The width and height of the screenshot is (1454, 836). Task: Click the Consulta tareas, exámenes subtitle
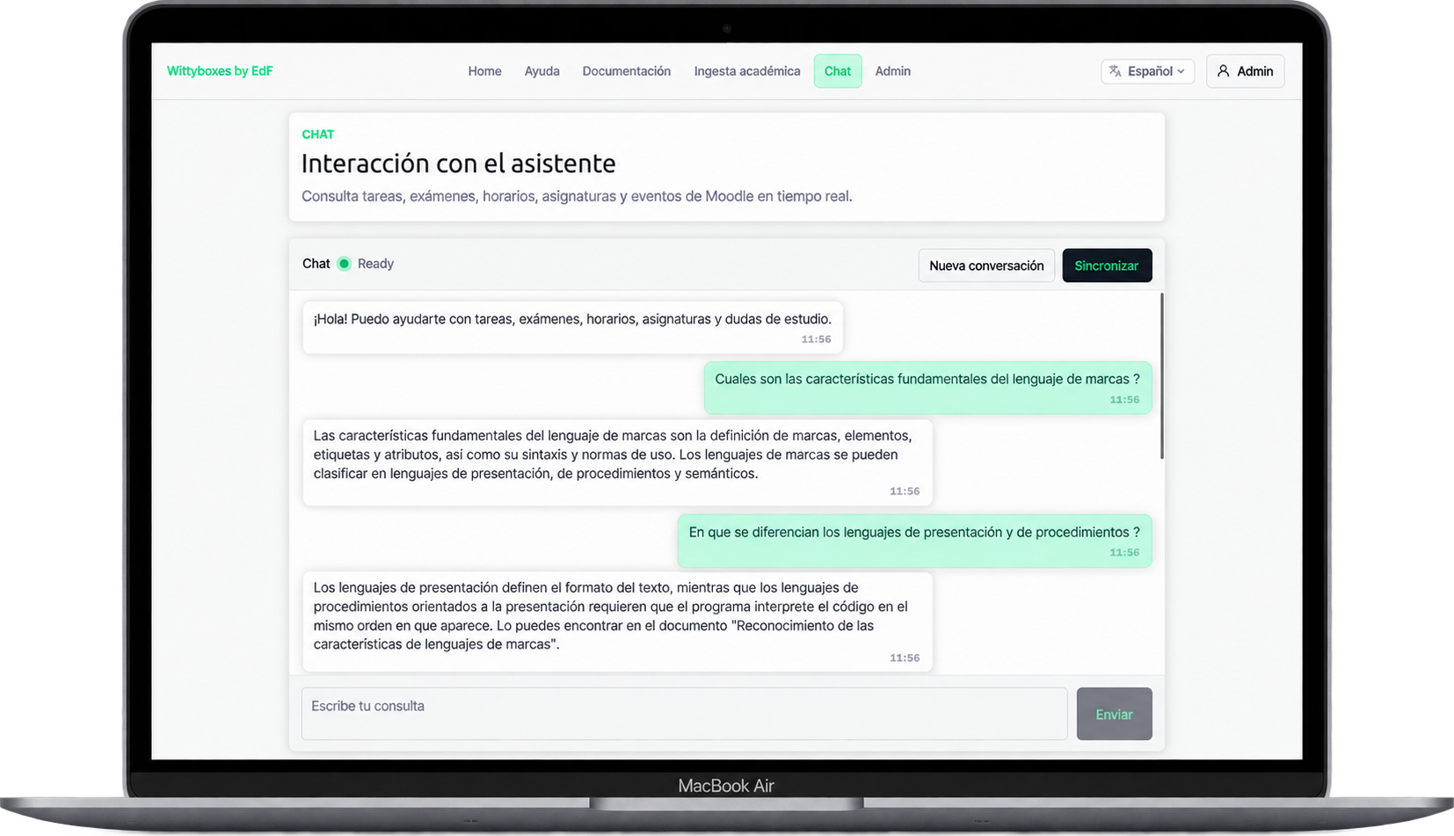point(577,196)
